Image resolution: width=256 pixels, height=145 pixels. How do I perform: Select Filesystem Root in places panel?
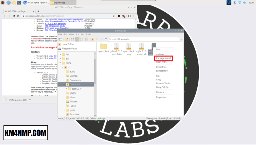(69, 48)
